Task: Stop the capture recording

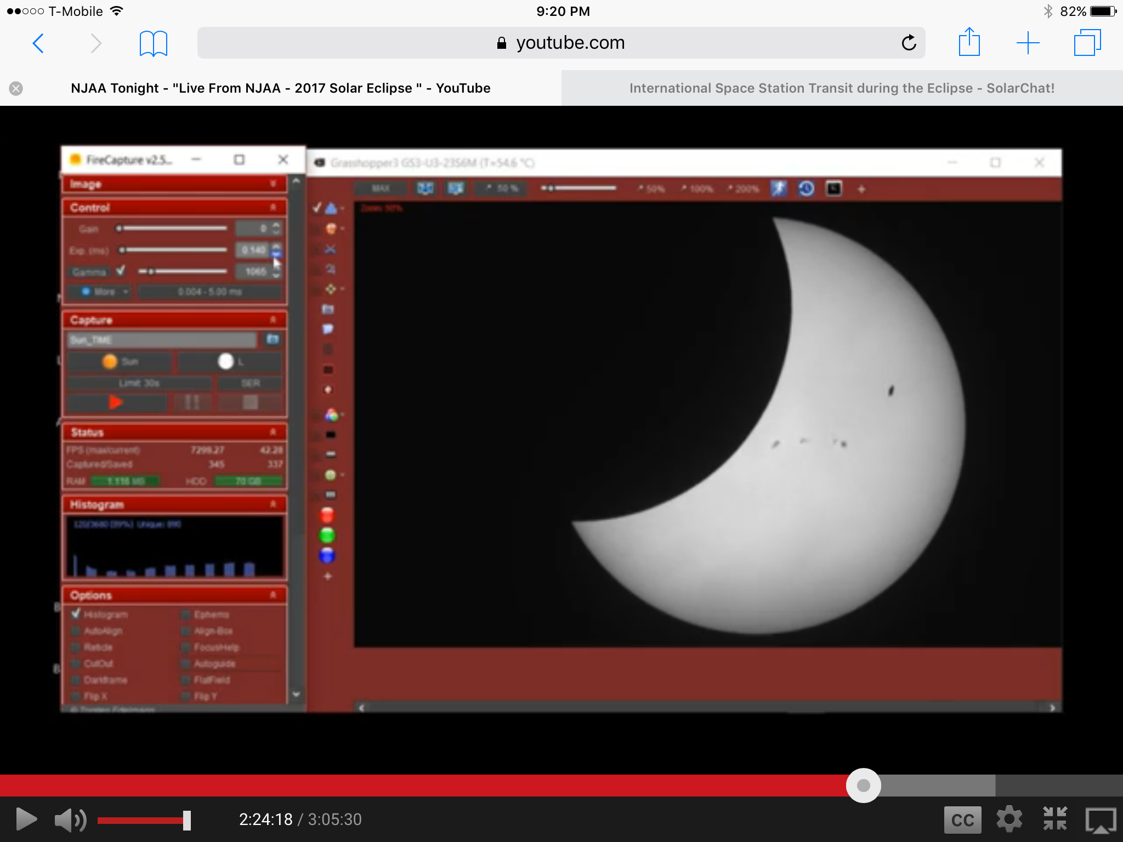Action: click(x=251, y=402)
